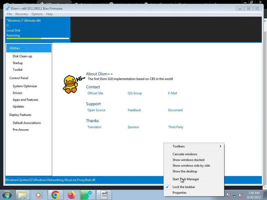Open the Third Party link
Viewport: 267px width, 200px height.
pyautogui.click(x=176, y=127)
